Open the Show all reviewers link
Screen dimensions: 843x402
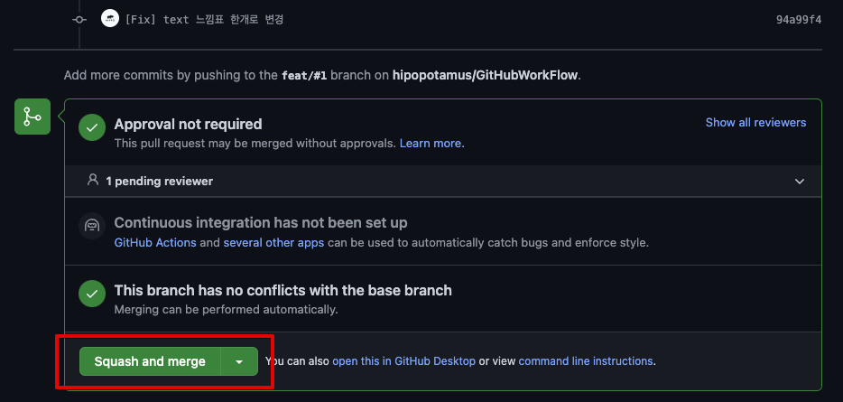click(755, 123)
